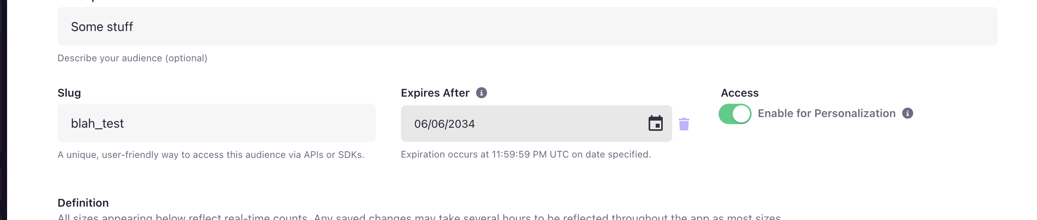1037x220 pixels.
Task: Click the Enable for Personalization label
Action: pyautogui.click(x=826, y=114)
